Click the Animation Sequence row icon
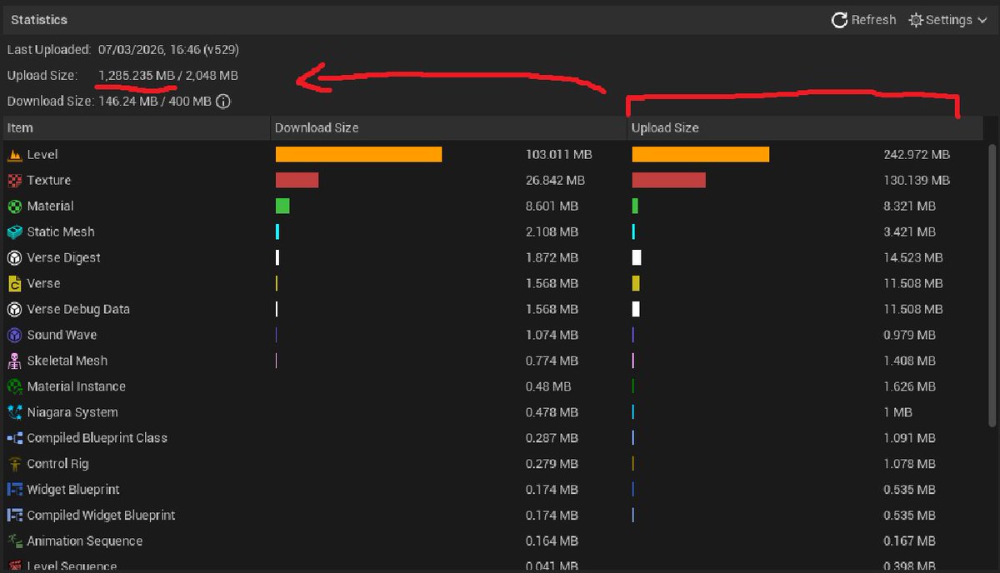 [15, 542]
